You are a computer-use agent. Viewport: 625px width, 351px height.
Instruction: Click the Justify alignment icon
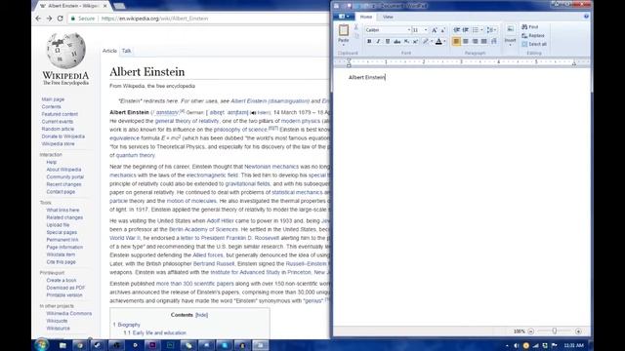(484, 41)
